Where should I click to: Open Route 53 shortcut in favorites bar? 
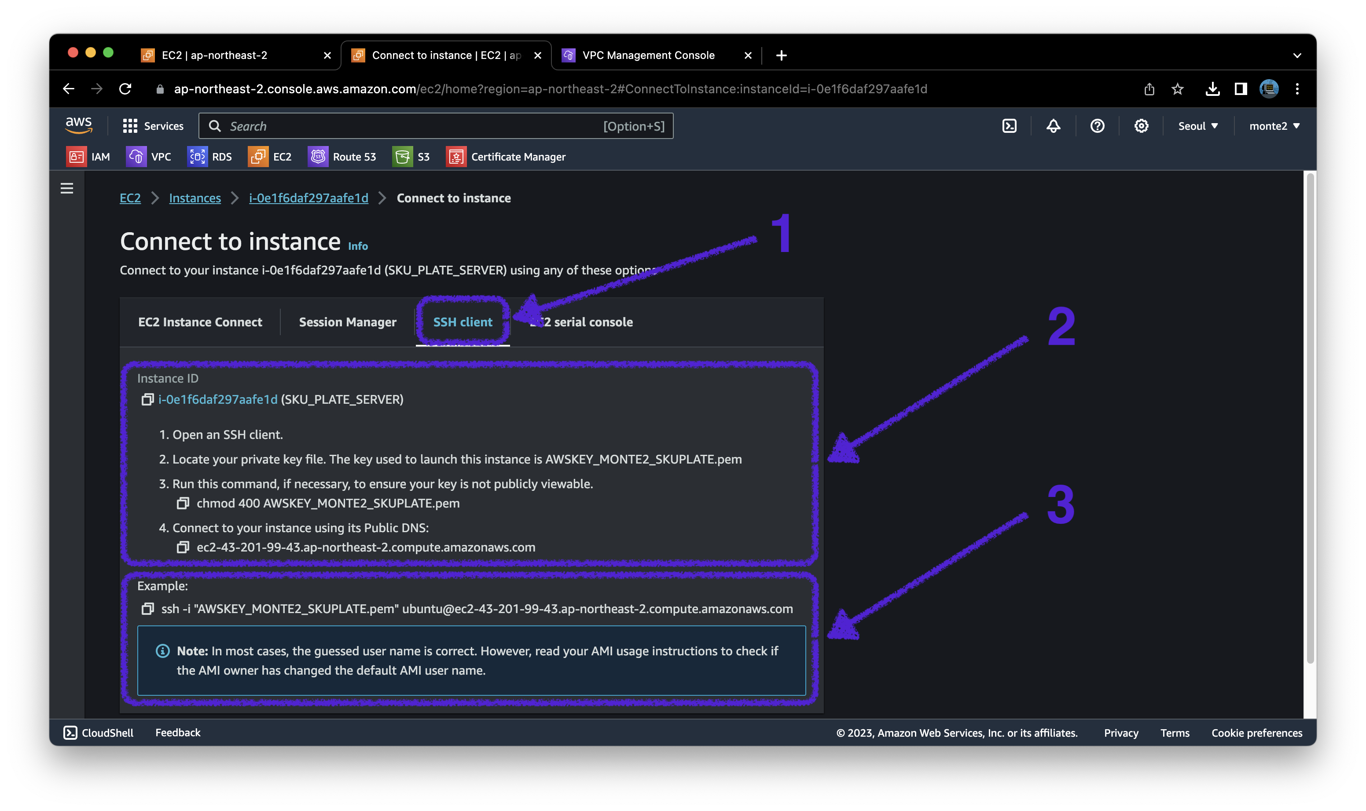pyautogui.click(x=342, y=157)
